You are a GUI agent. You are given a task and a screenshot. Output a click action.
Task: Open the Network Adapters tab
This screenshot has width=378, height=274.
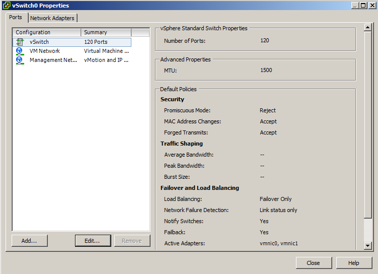52,18
